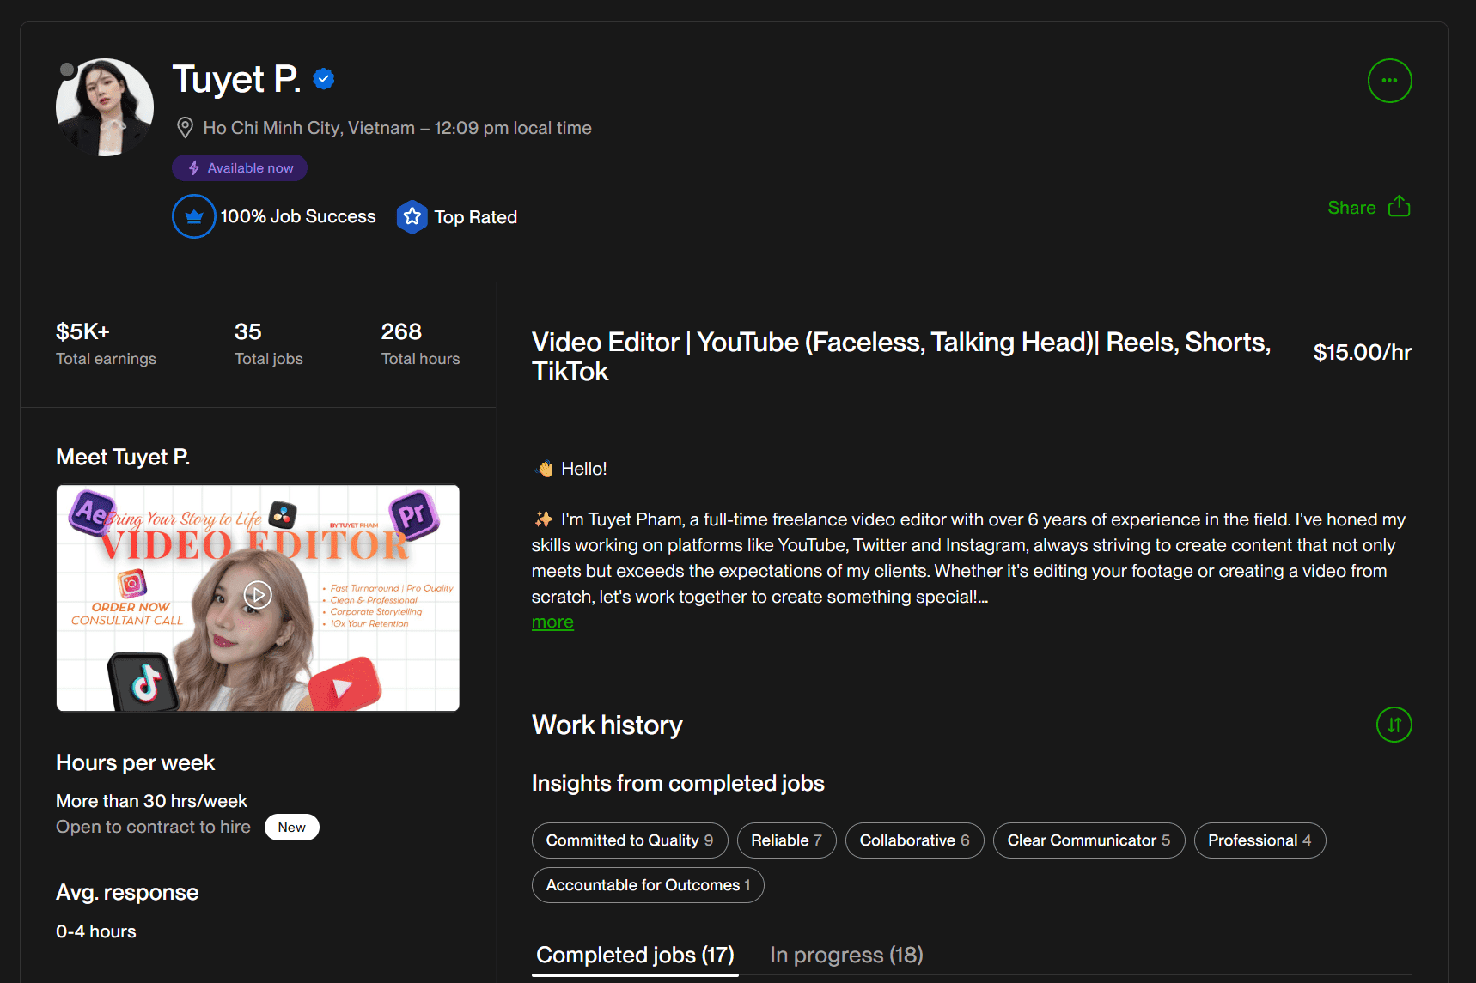Expand bio with the more link
This screenshot has width=1476, height=983.
[552, 622]
